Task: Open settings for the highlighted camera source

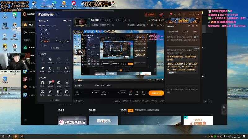Action: pos(65,41)
